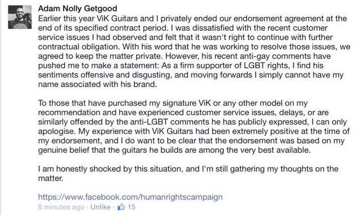Screen dimensions: 357x215
Task: Click the word 'apologise' in the second paragraph
Action: click(57, 131)
